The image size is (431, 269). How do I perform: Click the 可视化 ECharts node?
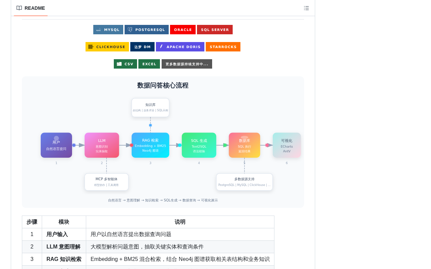287,145
